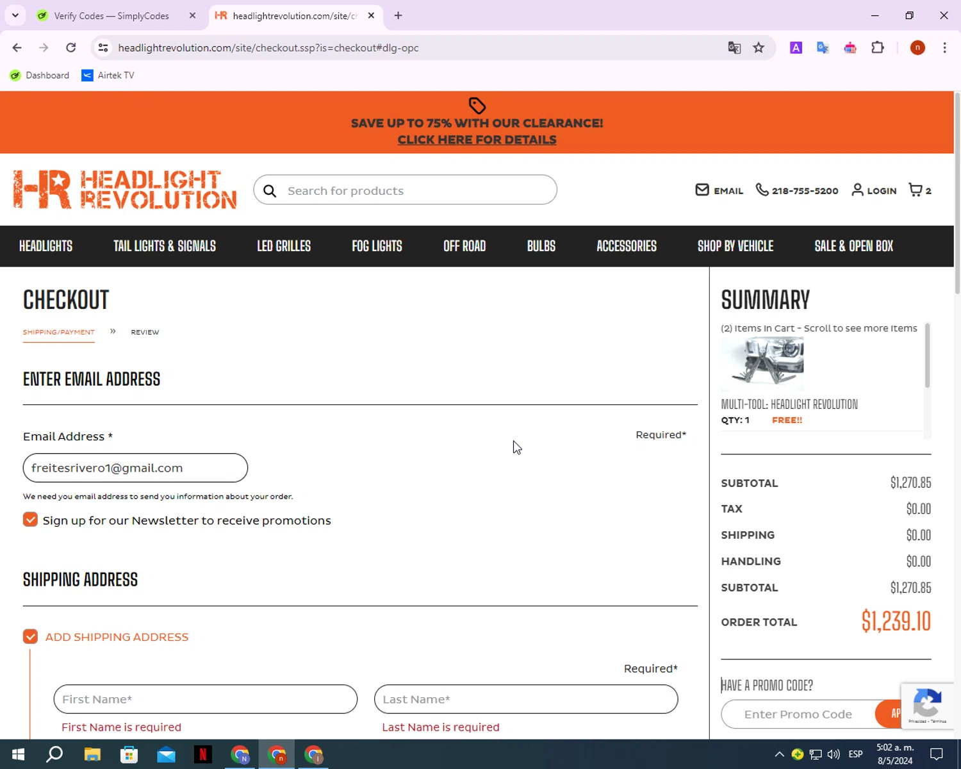
Task: Click the ESP input language indicator
Action: point(855,754)
